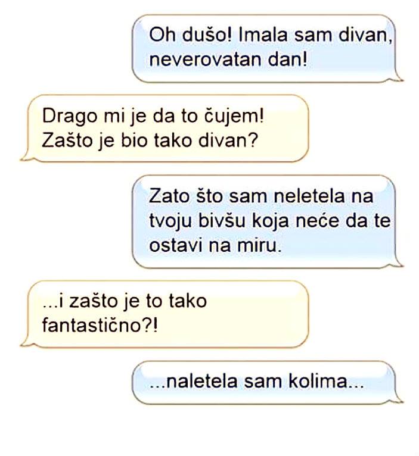Click the line "tvoju bivšu koja neće da te"
The height and width of the screenshot is (456, 419).
[269, 221]
